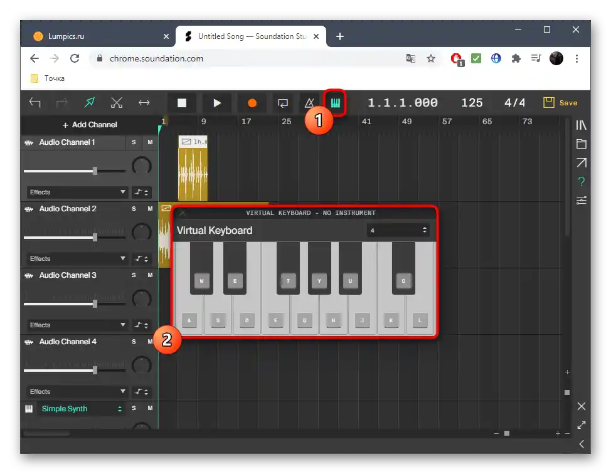Image resolution: width=611 pixels, height=474 pixels.
Task: Change virtual keyboard octave selector
Action: pyautogui.click(x=398, y=230)
